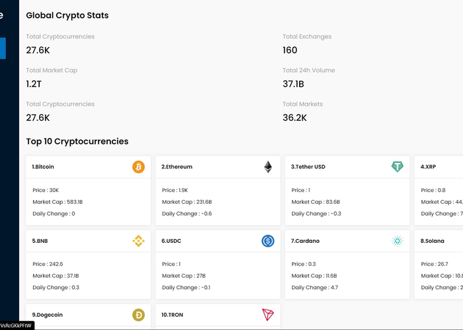Open the 3.Tether USD card title
Image resolution: width=463 pixels, height=330 pixels.
pyautogui.click(x=308, y=167)
